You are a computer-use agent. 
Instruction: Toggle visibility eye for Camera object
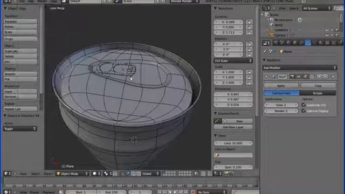(327, 35)
